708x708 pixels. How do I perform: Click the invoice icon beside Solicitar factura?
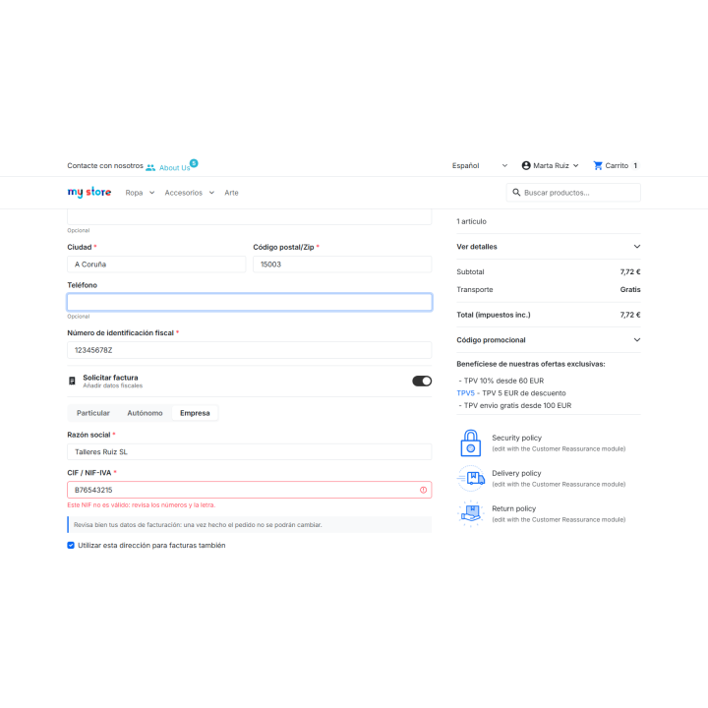(72, 382)
